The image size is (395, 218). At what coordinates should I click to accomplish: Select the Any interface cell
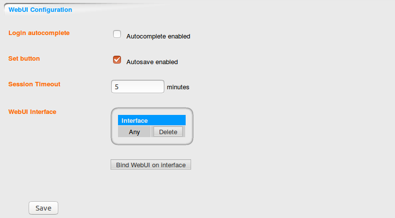pyautogui.click(x=134, y=132)
